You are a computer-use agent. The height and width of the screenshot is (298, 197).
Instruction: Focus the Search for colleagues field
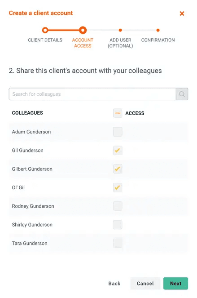pyautogui.click(x=92, y=94)
